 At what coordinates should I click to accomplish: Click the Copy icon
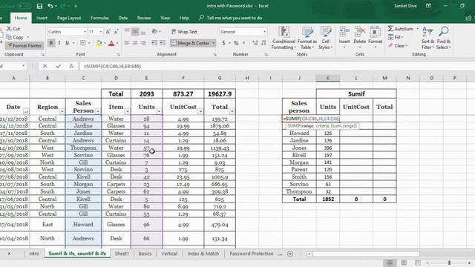pos(9,37)
